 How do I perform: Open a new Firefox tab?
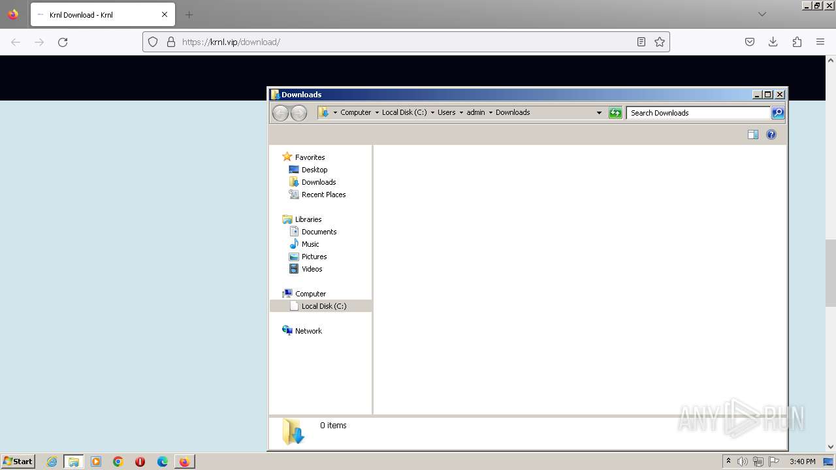[189, 14]
